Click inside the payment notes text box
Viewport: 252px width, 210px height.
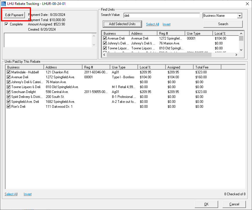(x=48, y=40)
